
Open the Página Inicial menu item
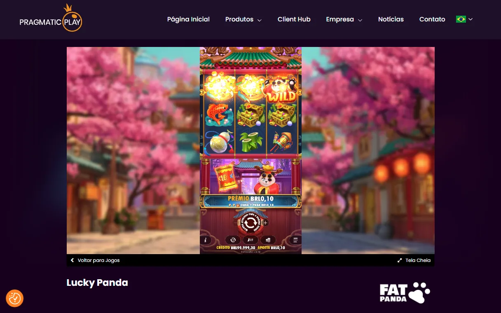tap(188, 19)
